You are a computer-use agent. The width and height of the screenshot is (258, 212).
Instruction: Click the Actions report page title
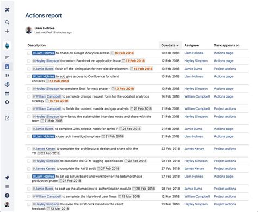point(44,16)
